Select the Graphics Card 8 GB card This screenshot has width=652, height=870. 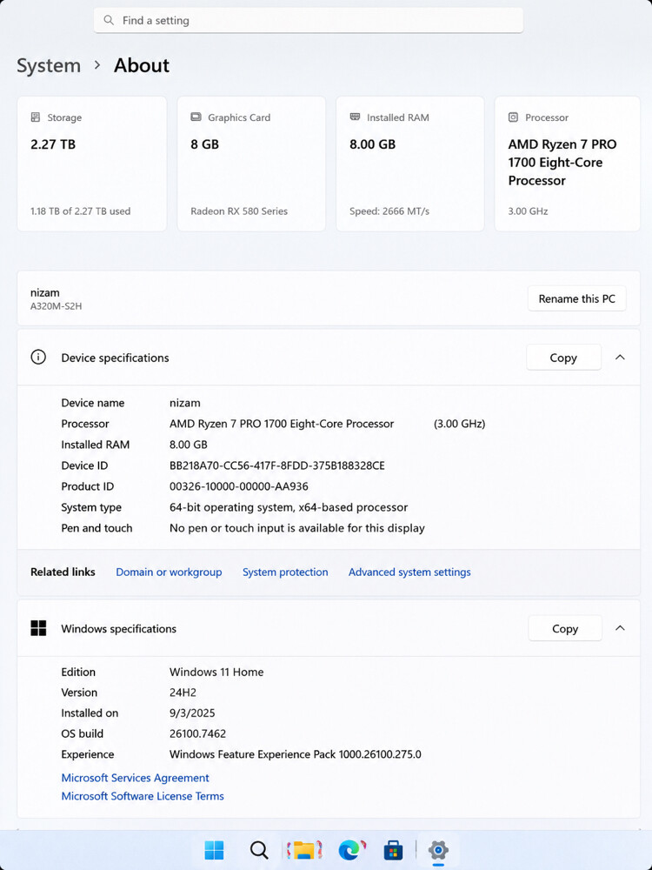click(251, 164)
